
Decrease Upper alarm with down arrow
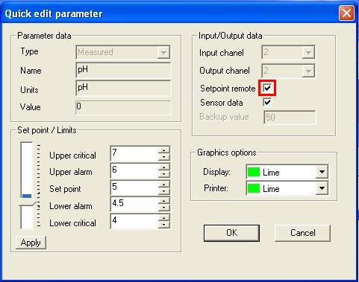(x=164, y=174)
